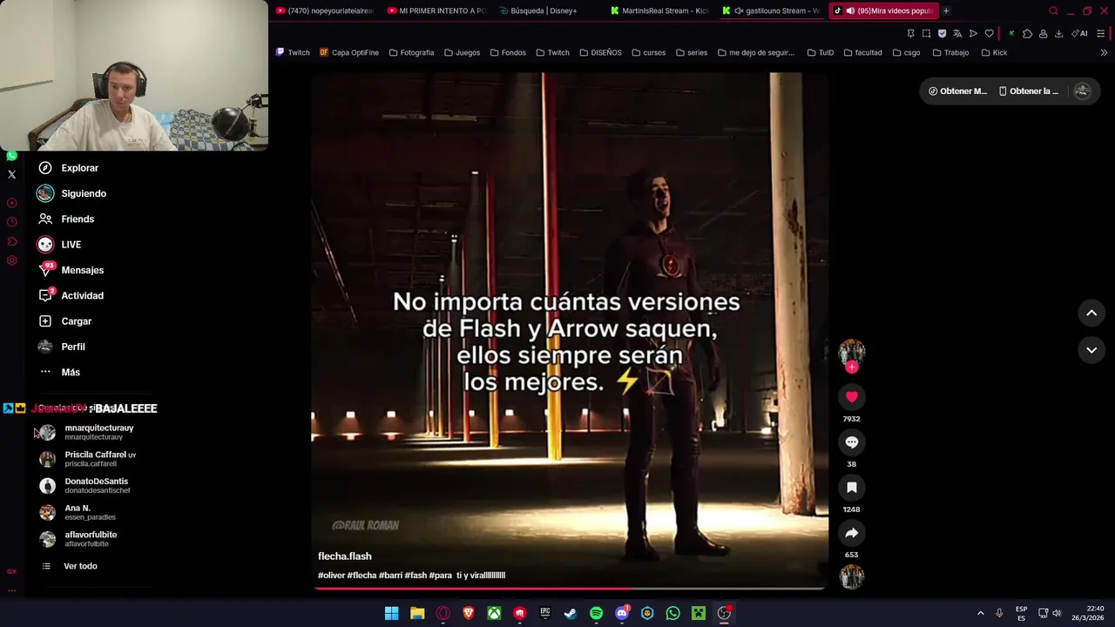
Task: Show more bookmarks with double chevron
Action: [1104, 52]
